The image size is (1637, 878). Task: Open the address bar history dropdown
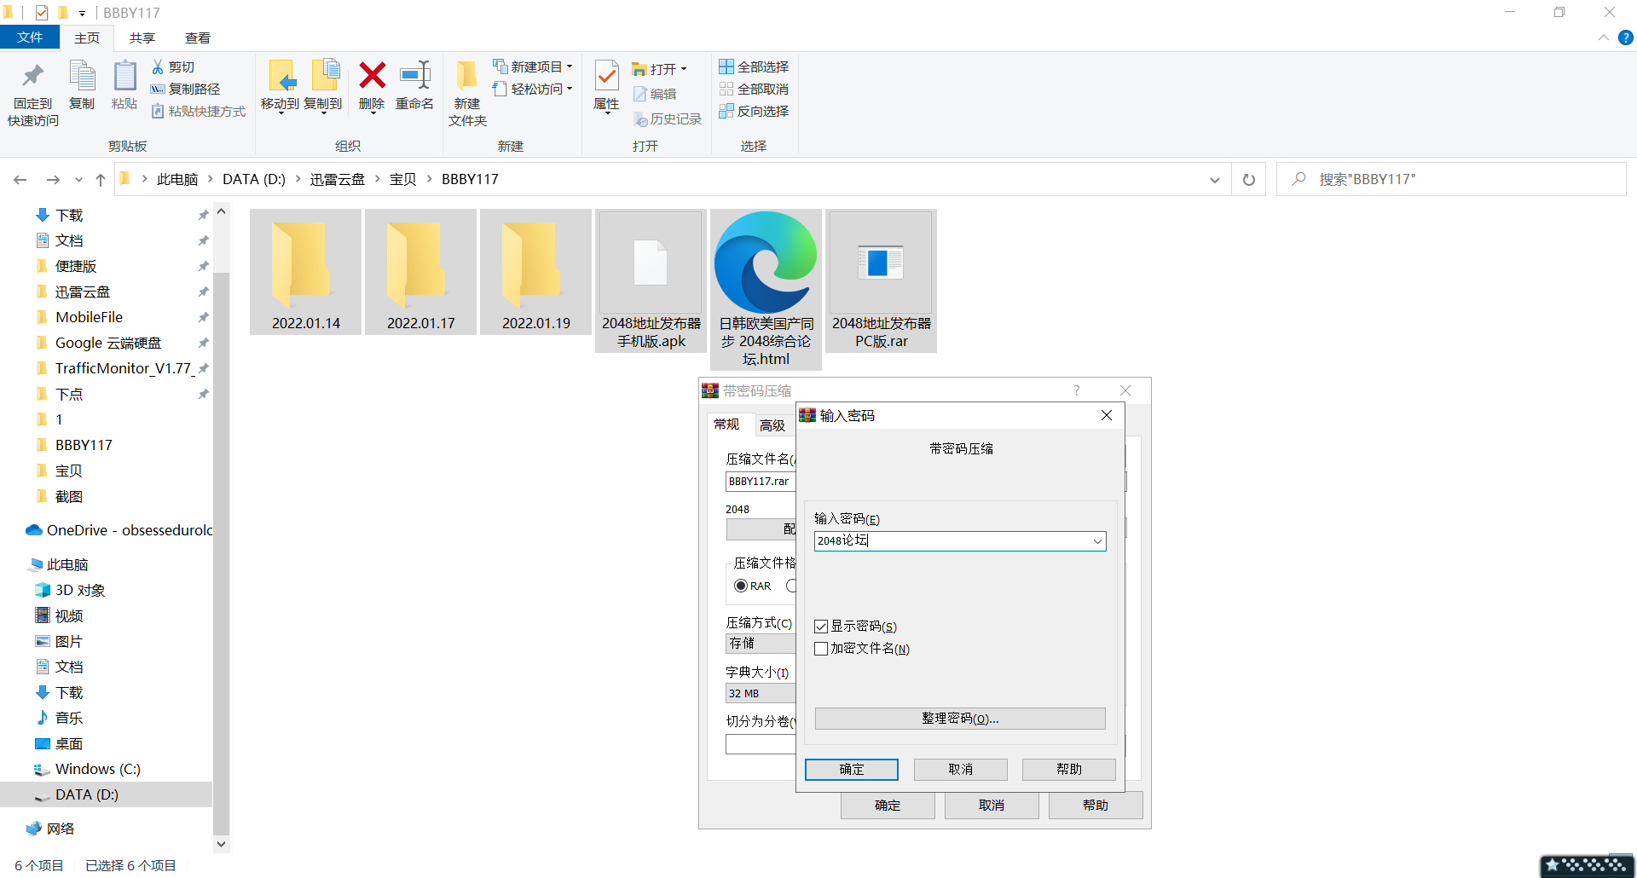click(x=1214, y=180)
